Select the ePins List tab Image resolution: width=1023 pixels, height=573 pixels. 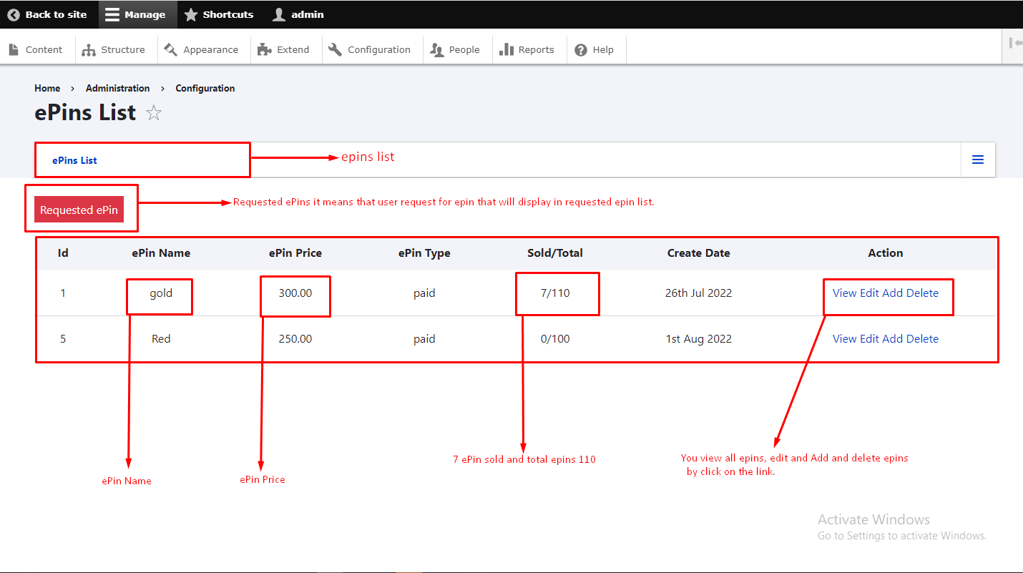pos(74,160)
